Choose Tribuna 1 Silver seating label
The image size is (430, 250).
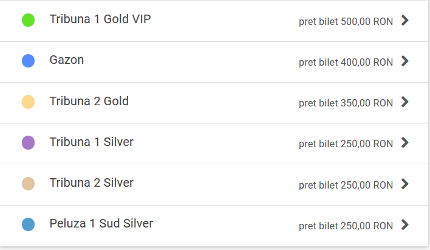pos(92,142)
